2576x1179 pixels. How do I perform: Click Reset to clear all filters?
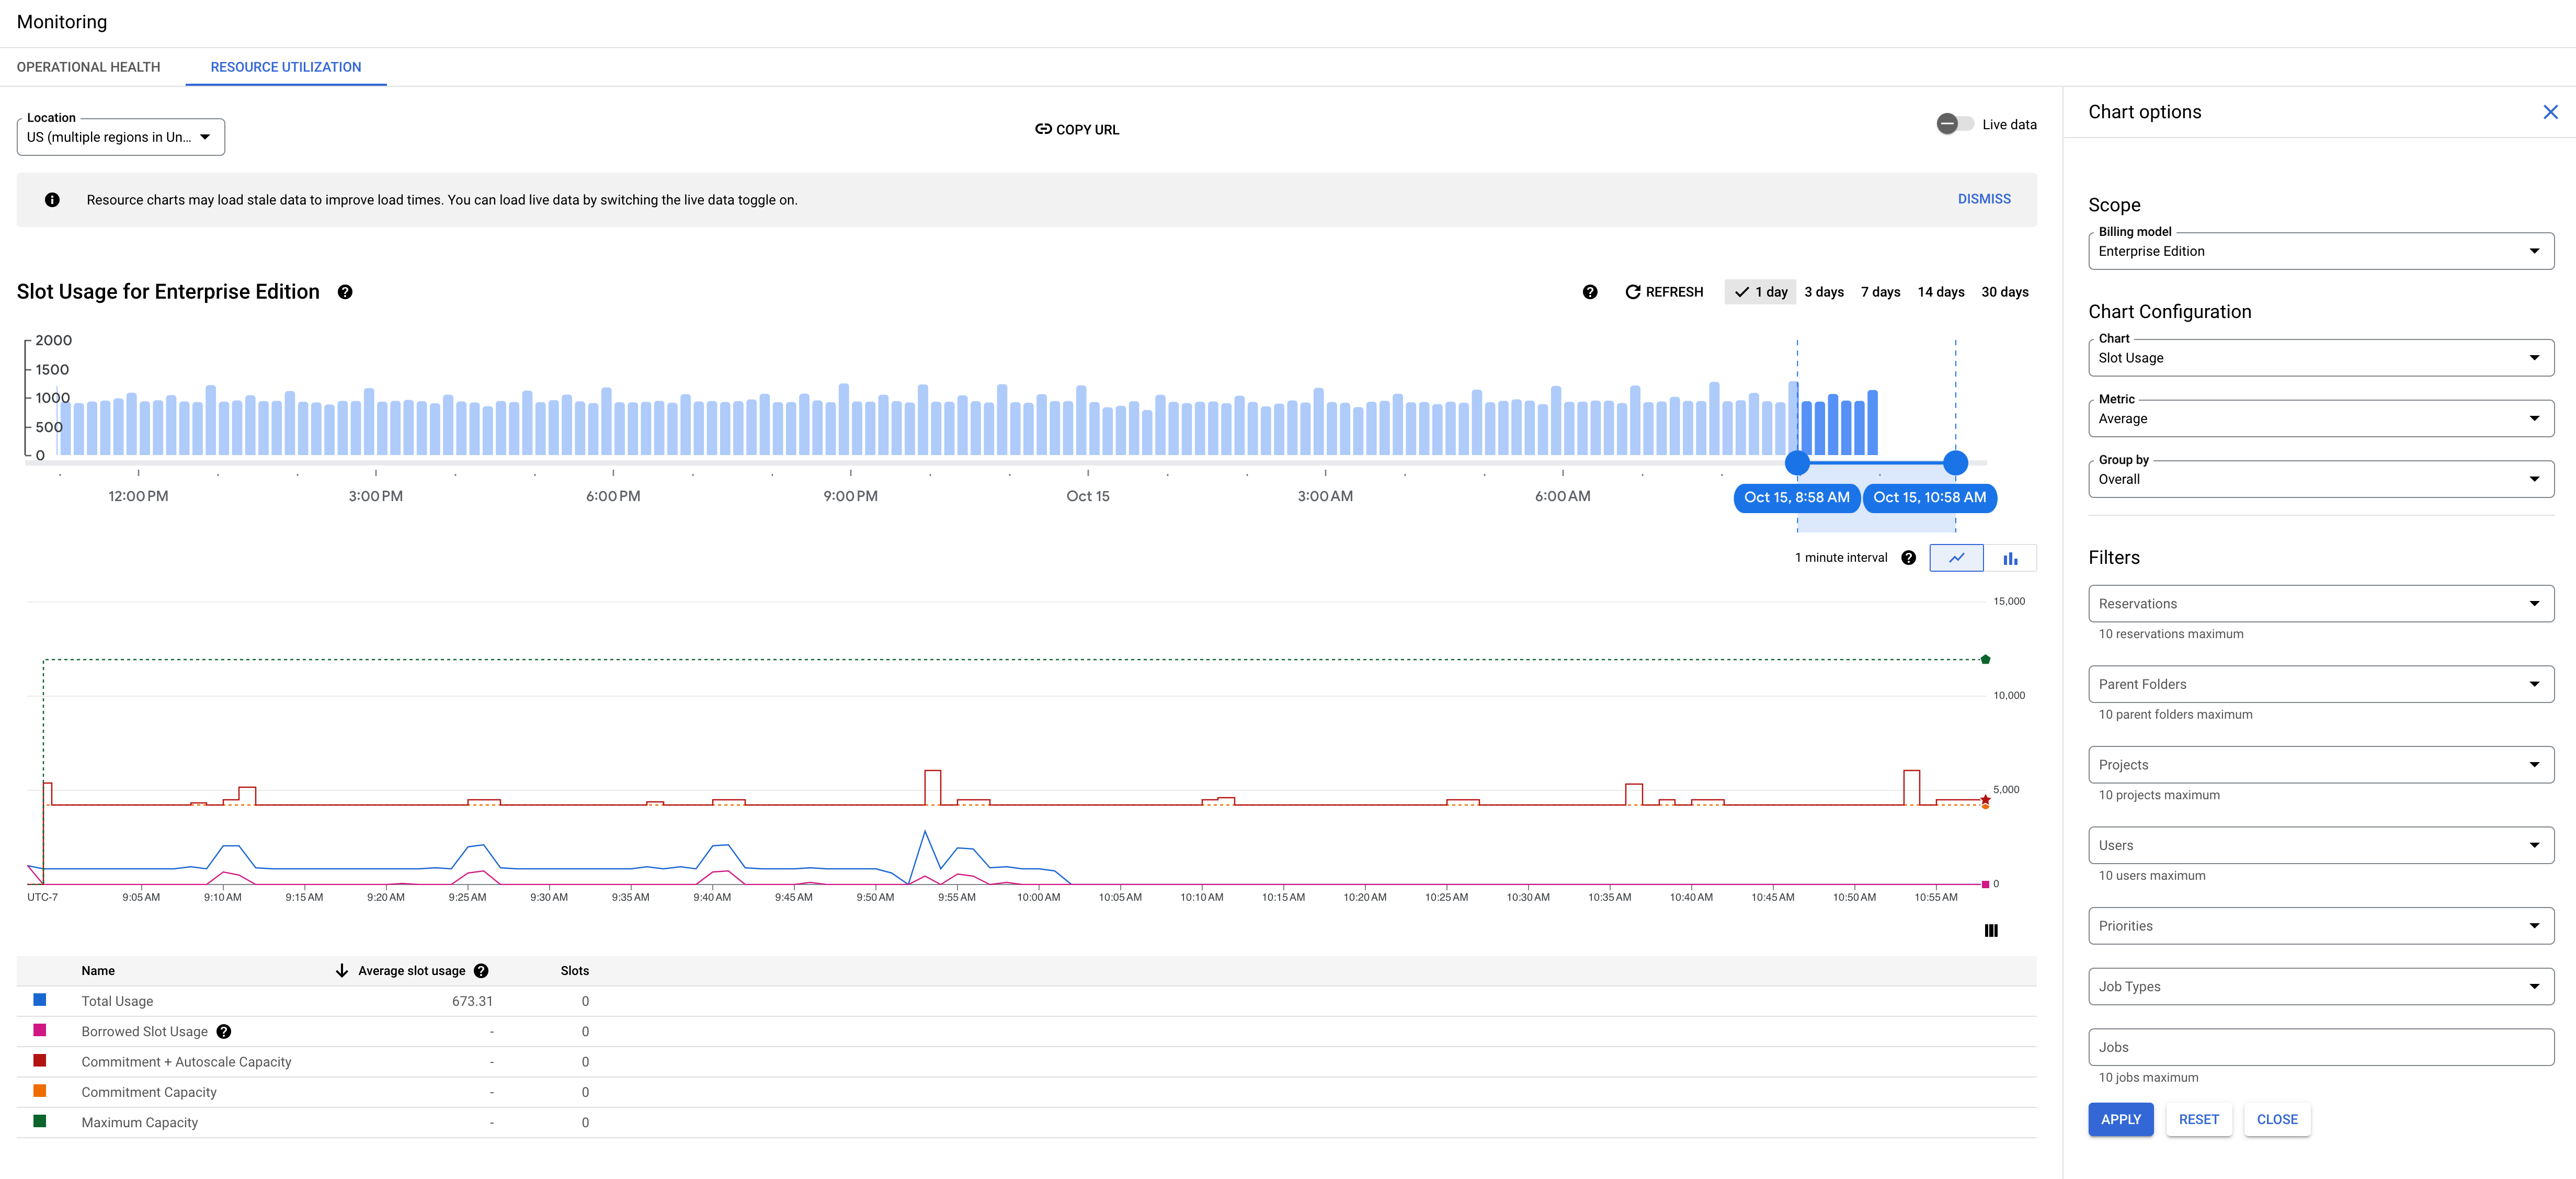pos(2198,1120)
